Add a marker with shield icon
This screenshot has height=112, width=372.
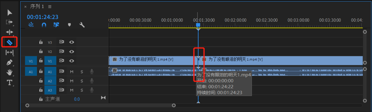pos(69,25)
